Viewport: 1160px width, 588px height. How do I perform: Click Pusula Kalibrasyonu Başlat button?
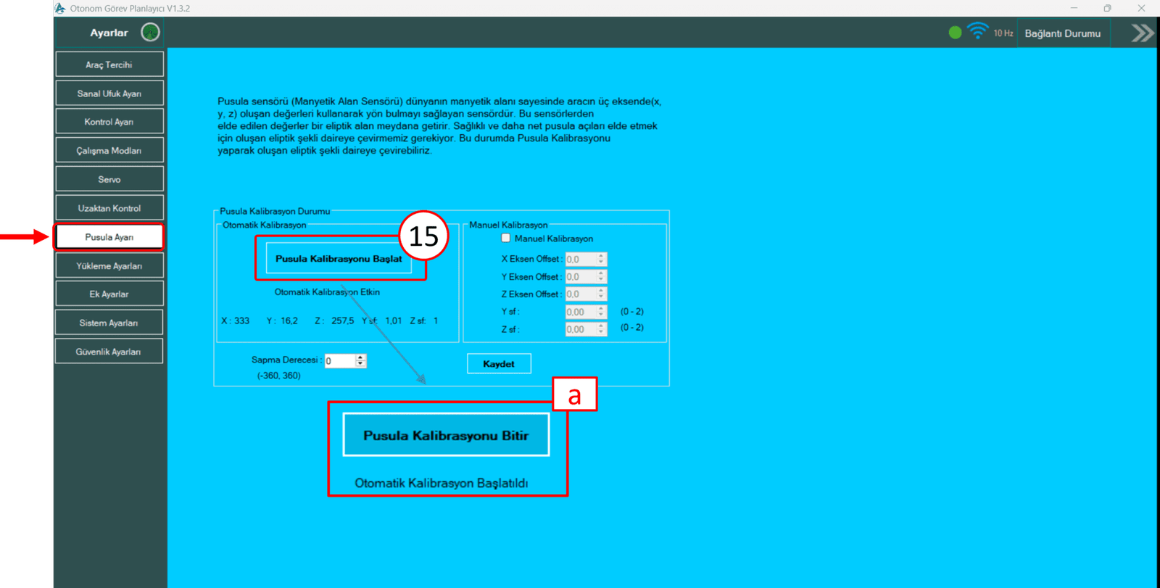(x=339, y=259)
